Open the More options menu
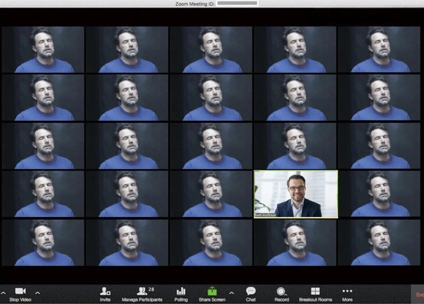Image resolution: width=424 pixels, height=304 pixels. click(347, 294)
